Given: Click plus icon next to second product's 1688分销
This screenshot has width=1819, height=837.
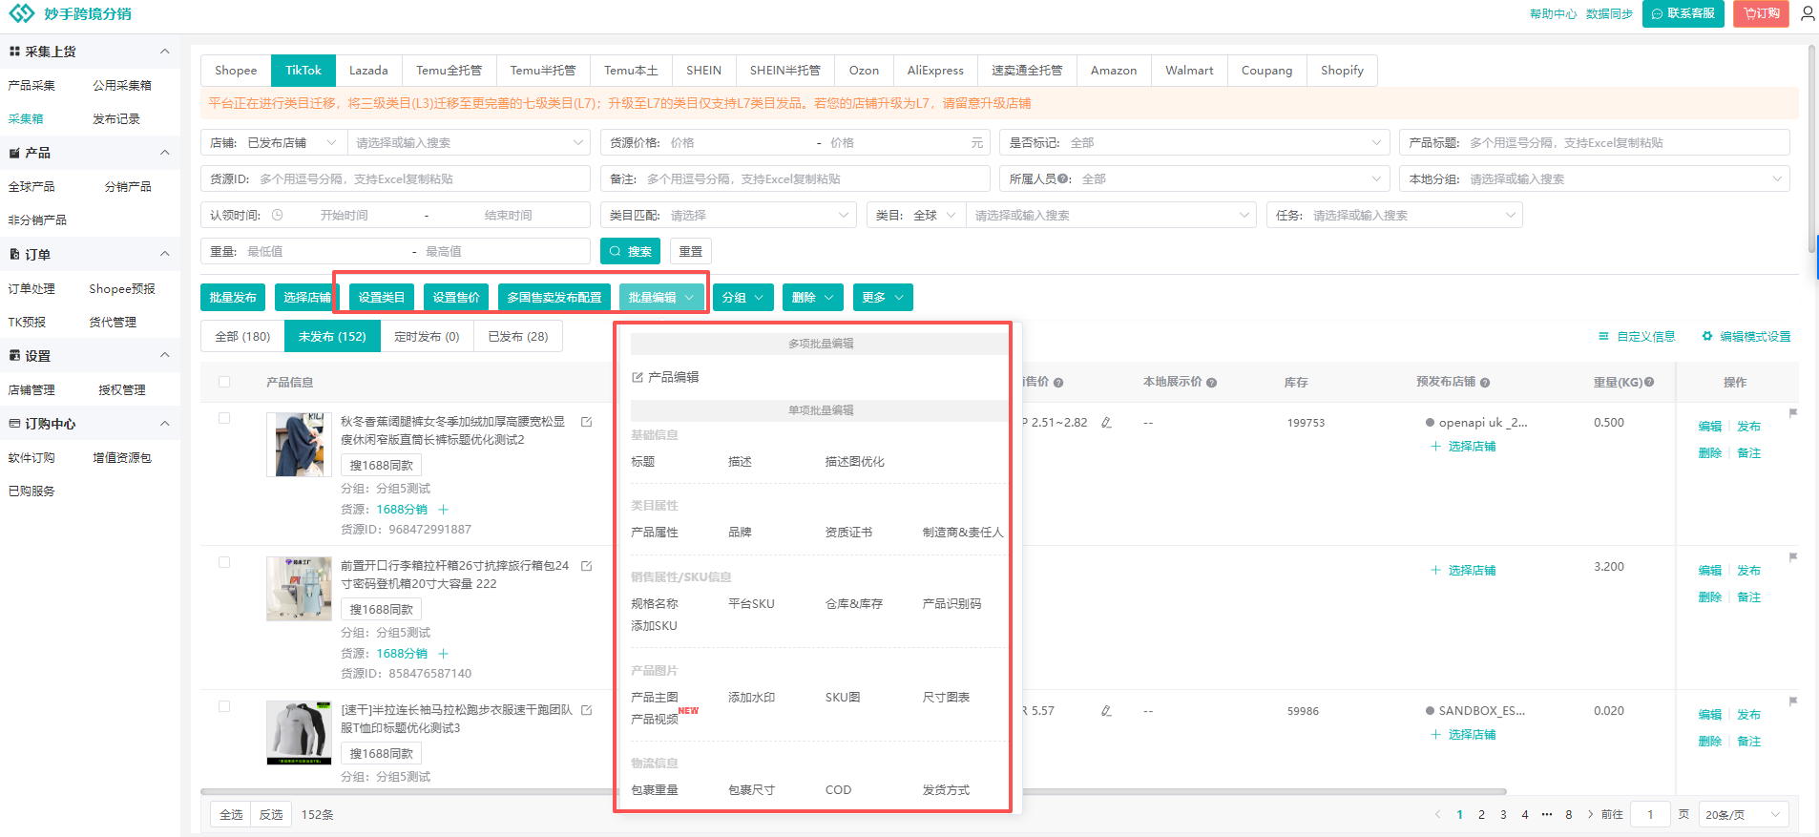Looking at the screenshot, I should tap(443, 654).
